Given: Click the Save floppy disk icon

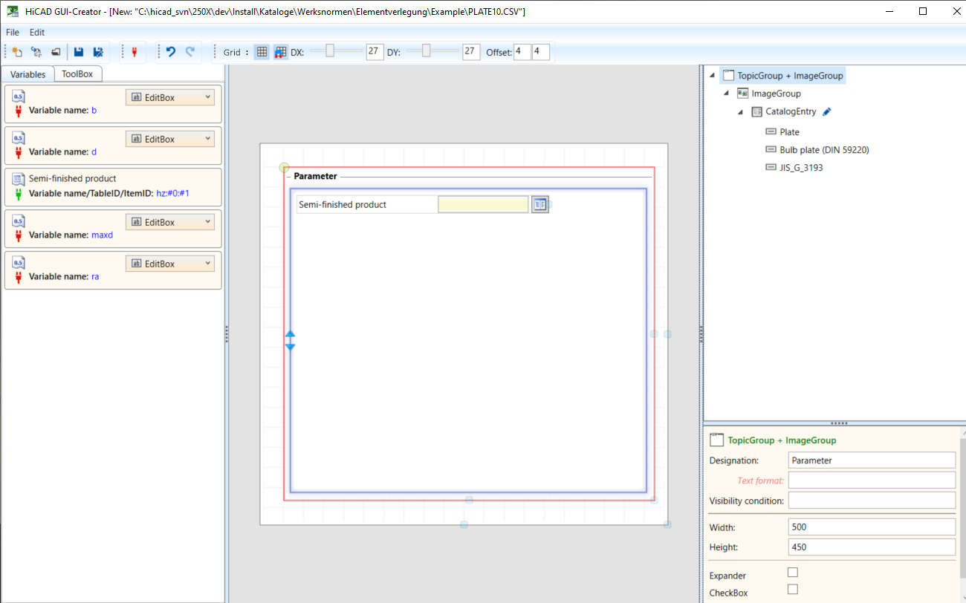Looking at the screenshot, I should [79, 52].
